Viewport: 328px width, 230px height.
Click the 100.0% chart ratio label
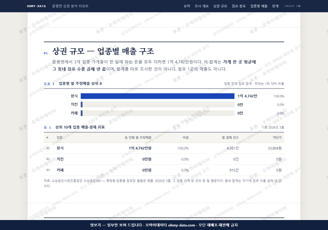tap(279, 96)
